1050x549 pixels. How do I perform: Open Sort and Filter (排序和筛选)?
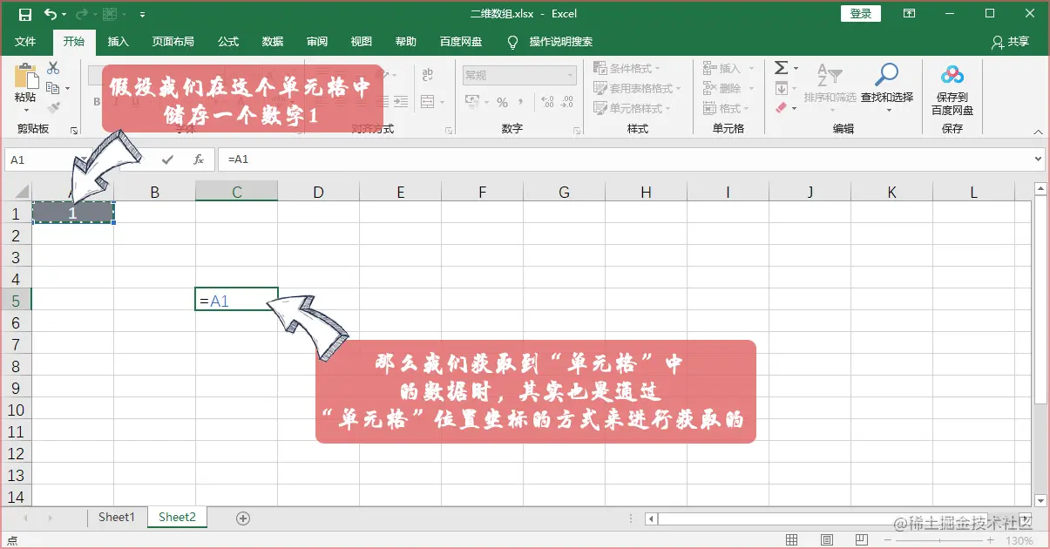pos(830,86)
